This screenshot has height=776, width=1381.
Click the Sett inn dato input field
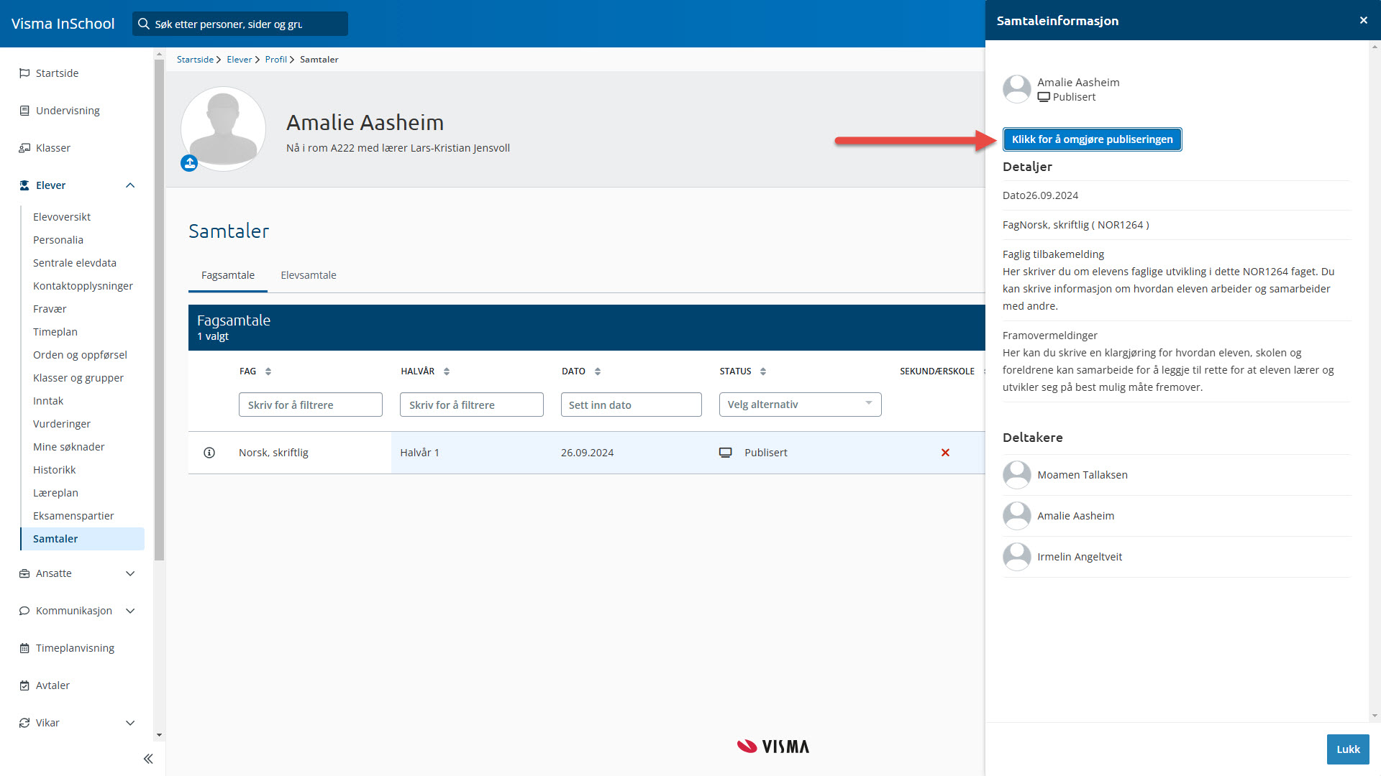click(x=631, y=405)
